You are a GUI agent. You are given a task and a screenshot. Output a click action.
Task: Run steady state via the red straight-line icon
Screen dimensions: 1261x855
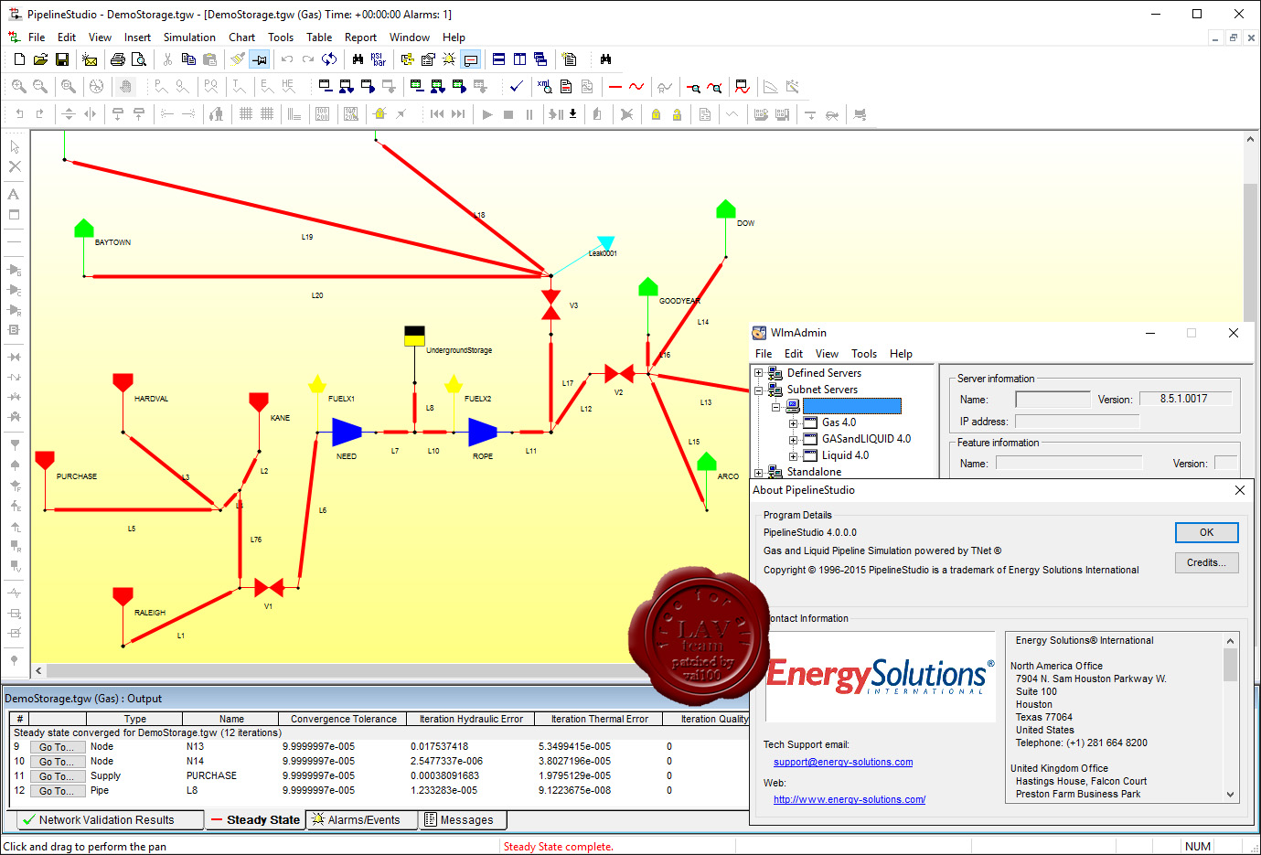615,87
